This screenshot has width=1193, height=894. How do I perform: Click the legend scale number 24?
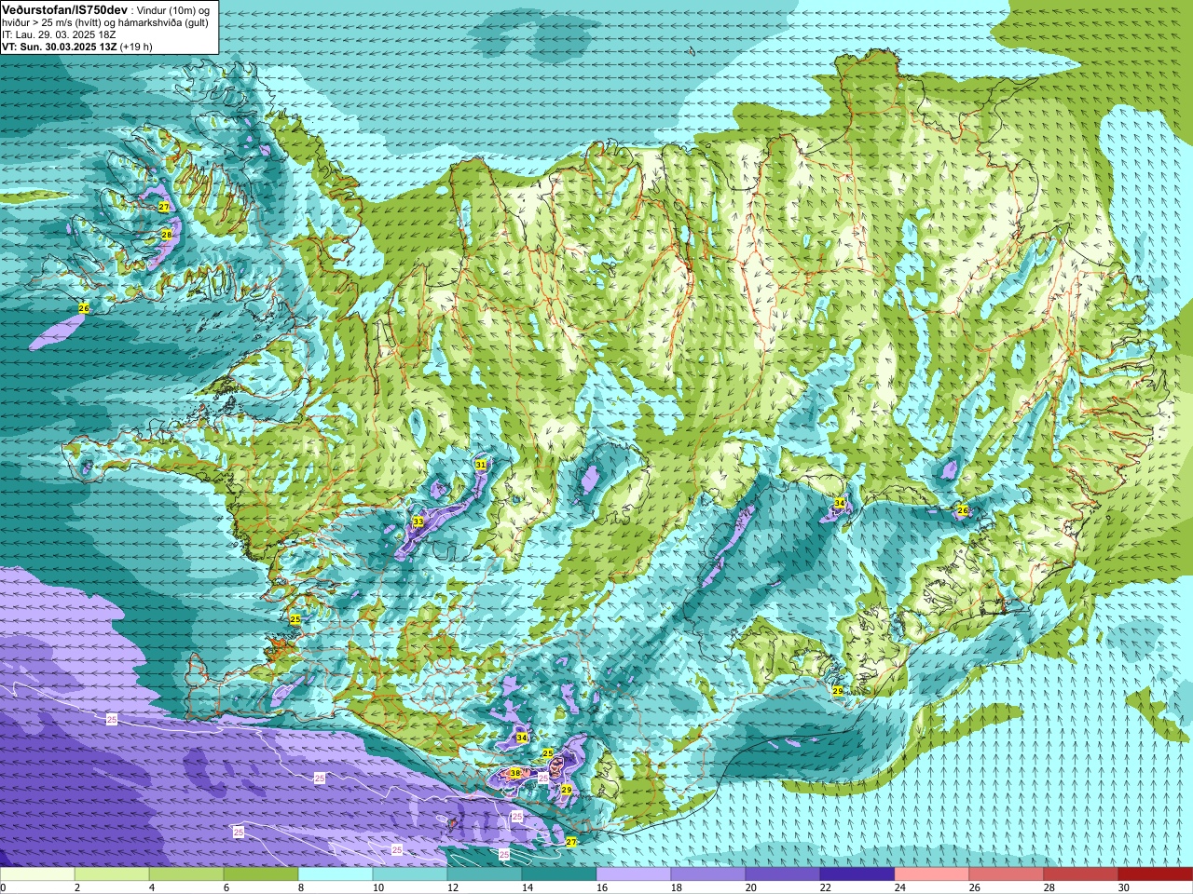pos(900,887)
